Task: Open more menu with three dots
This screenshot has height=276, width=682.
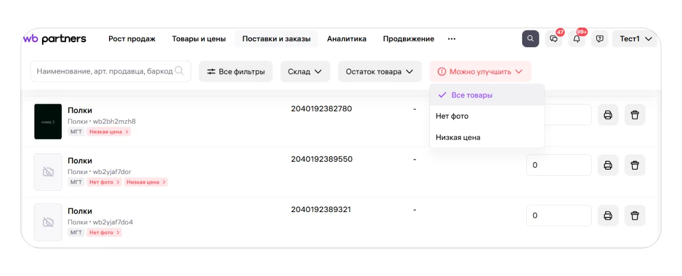Action: 452,39
